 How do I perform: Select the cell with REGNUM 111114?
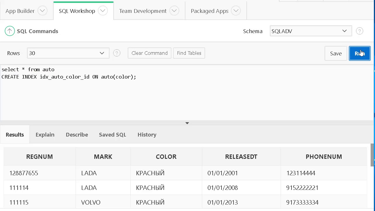coord(40,188)
